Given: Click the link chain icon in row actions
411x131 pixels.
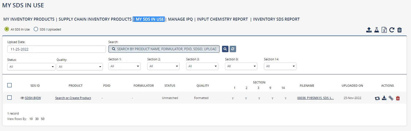Looking at the screenshot, I should [391, 98].
